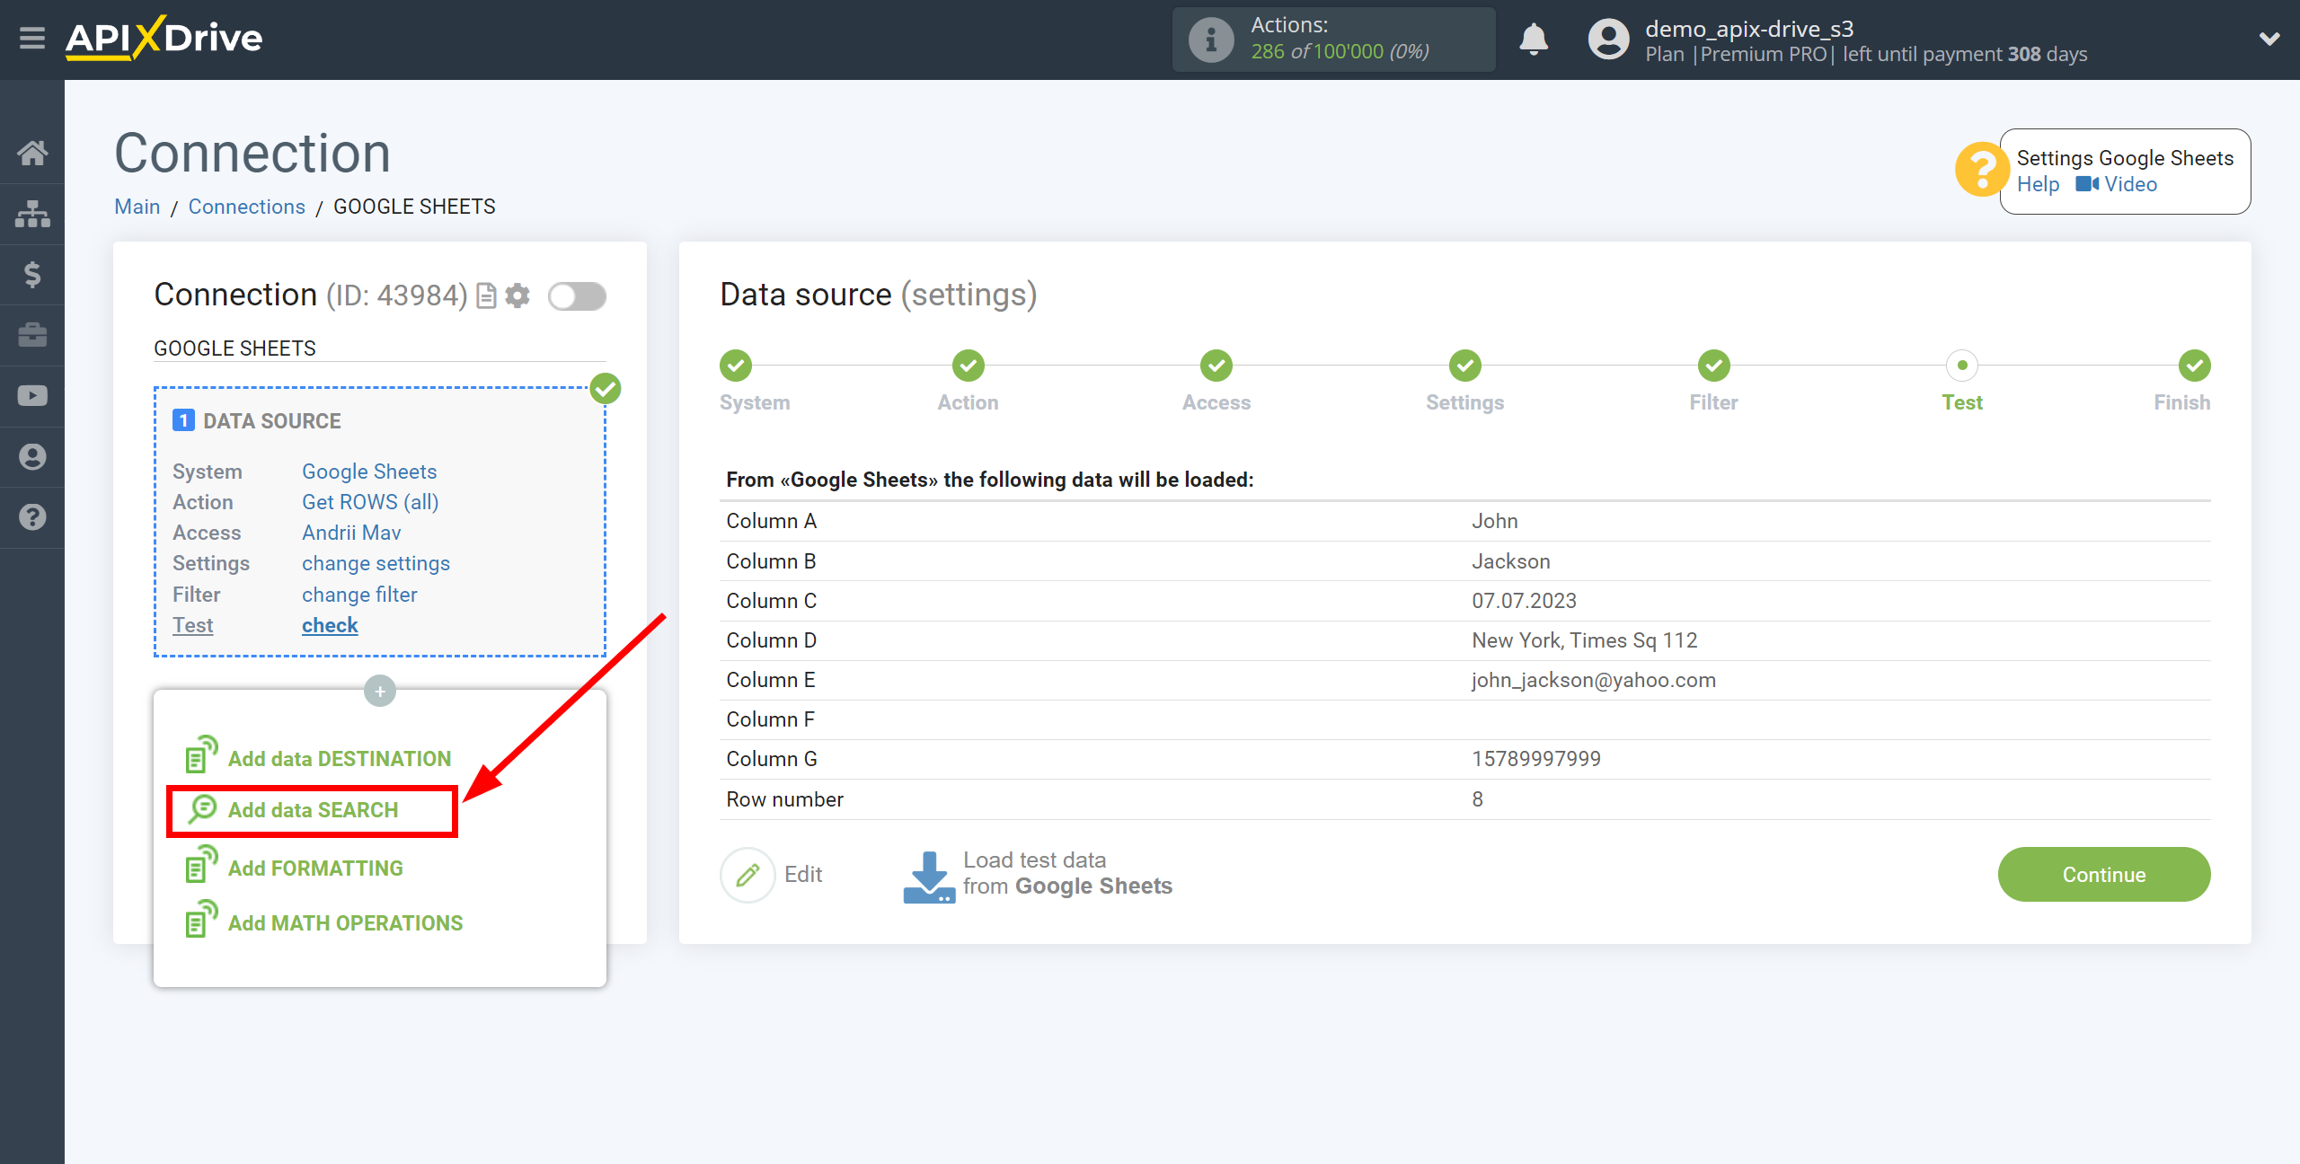
Task: Click the Add data DESTINATION icon
Action: (201, 754)
